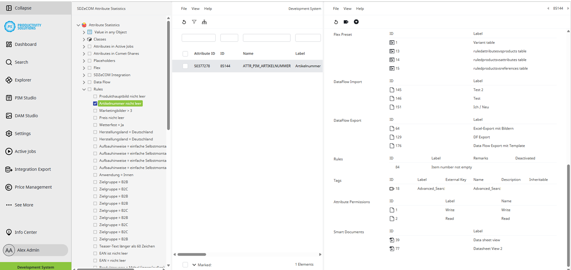This screenshot has width=571, height=270.
Task: Open the Help menu in the right pane
Action: point(360,8)
